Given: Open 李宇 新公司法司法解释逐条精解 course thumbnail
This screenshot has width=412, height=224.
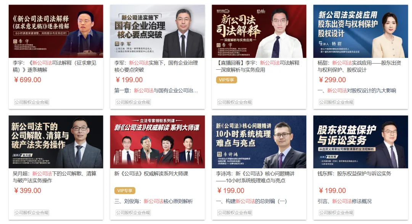Looking at the screenshot, I should point(56,31).
